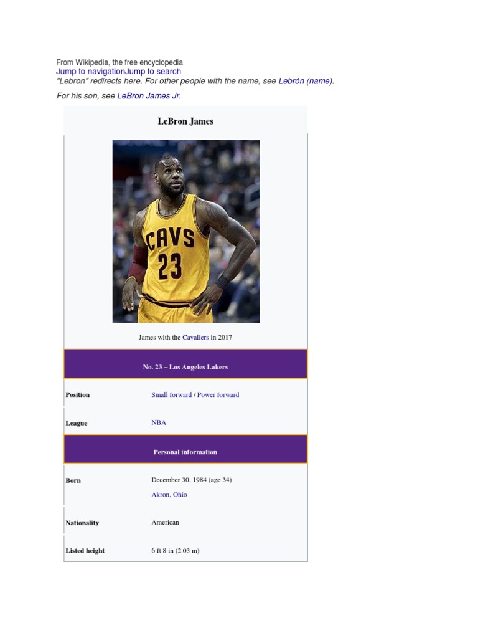Click the "Jump to navigation" link
The width and height of the screenshot is (478, 638).
coord(90,72)
